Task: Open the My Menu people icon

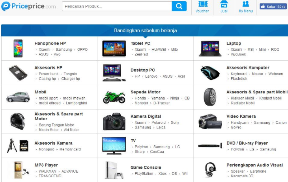Action: click(245, 4)
